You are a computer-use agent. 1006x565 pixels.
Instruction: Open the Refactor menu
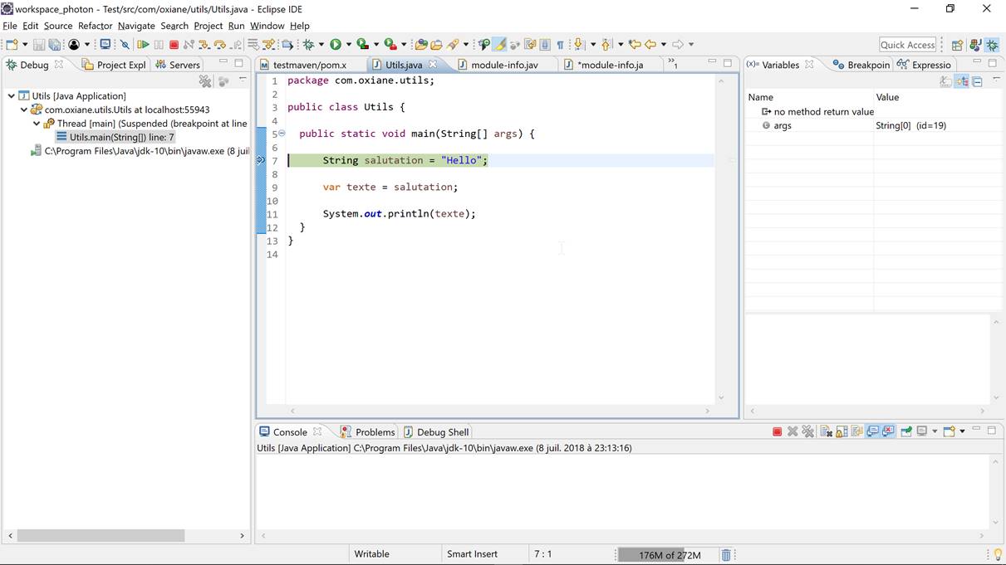95,26
